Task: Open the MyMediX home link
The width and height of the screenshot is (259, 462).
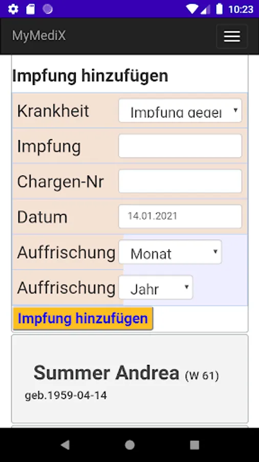Action: pyautogui.click(x=39, y=35)
